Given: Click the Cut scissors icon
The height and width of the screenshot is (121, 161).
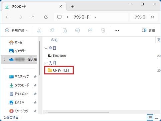Looking at the screenshot, I should point(39,31).
